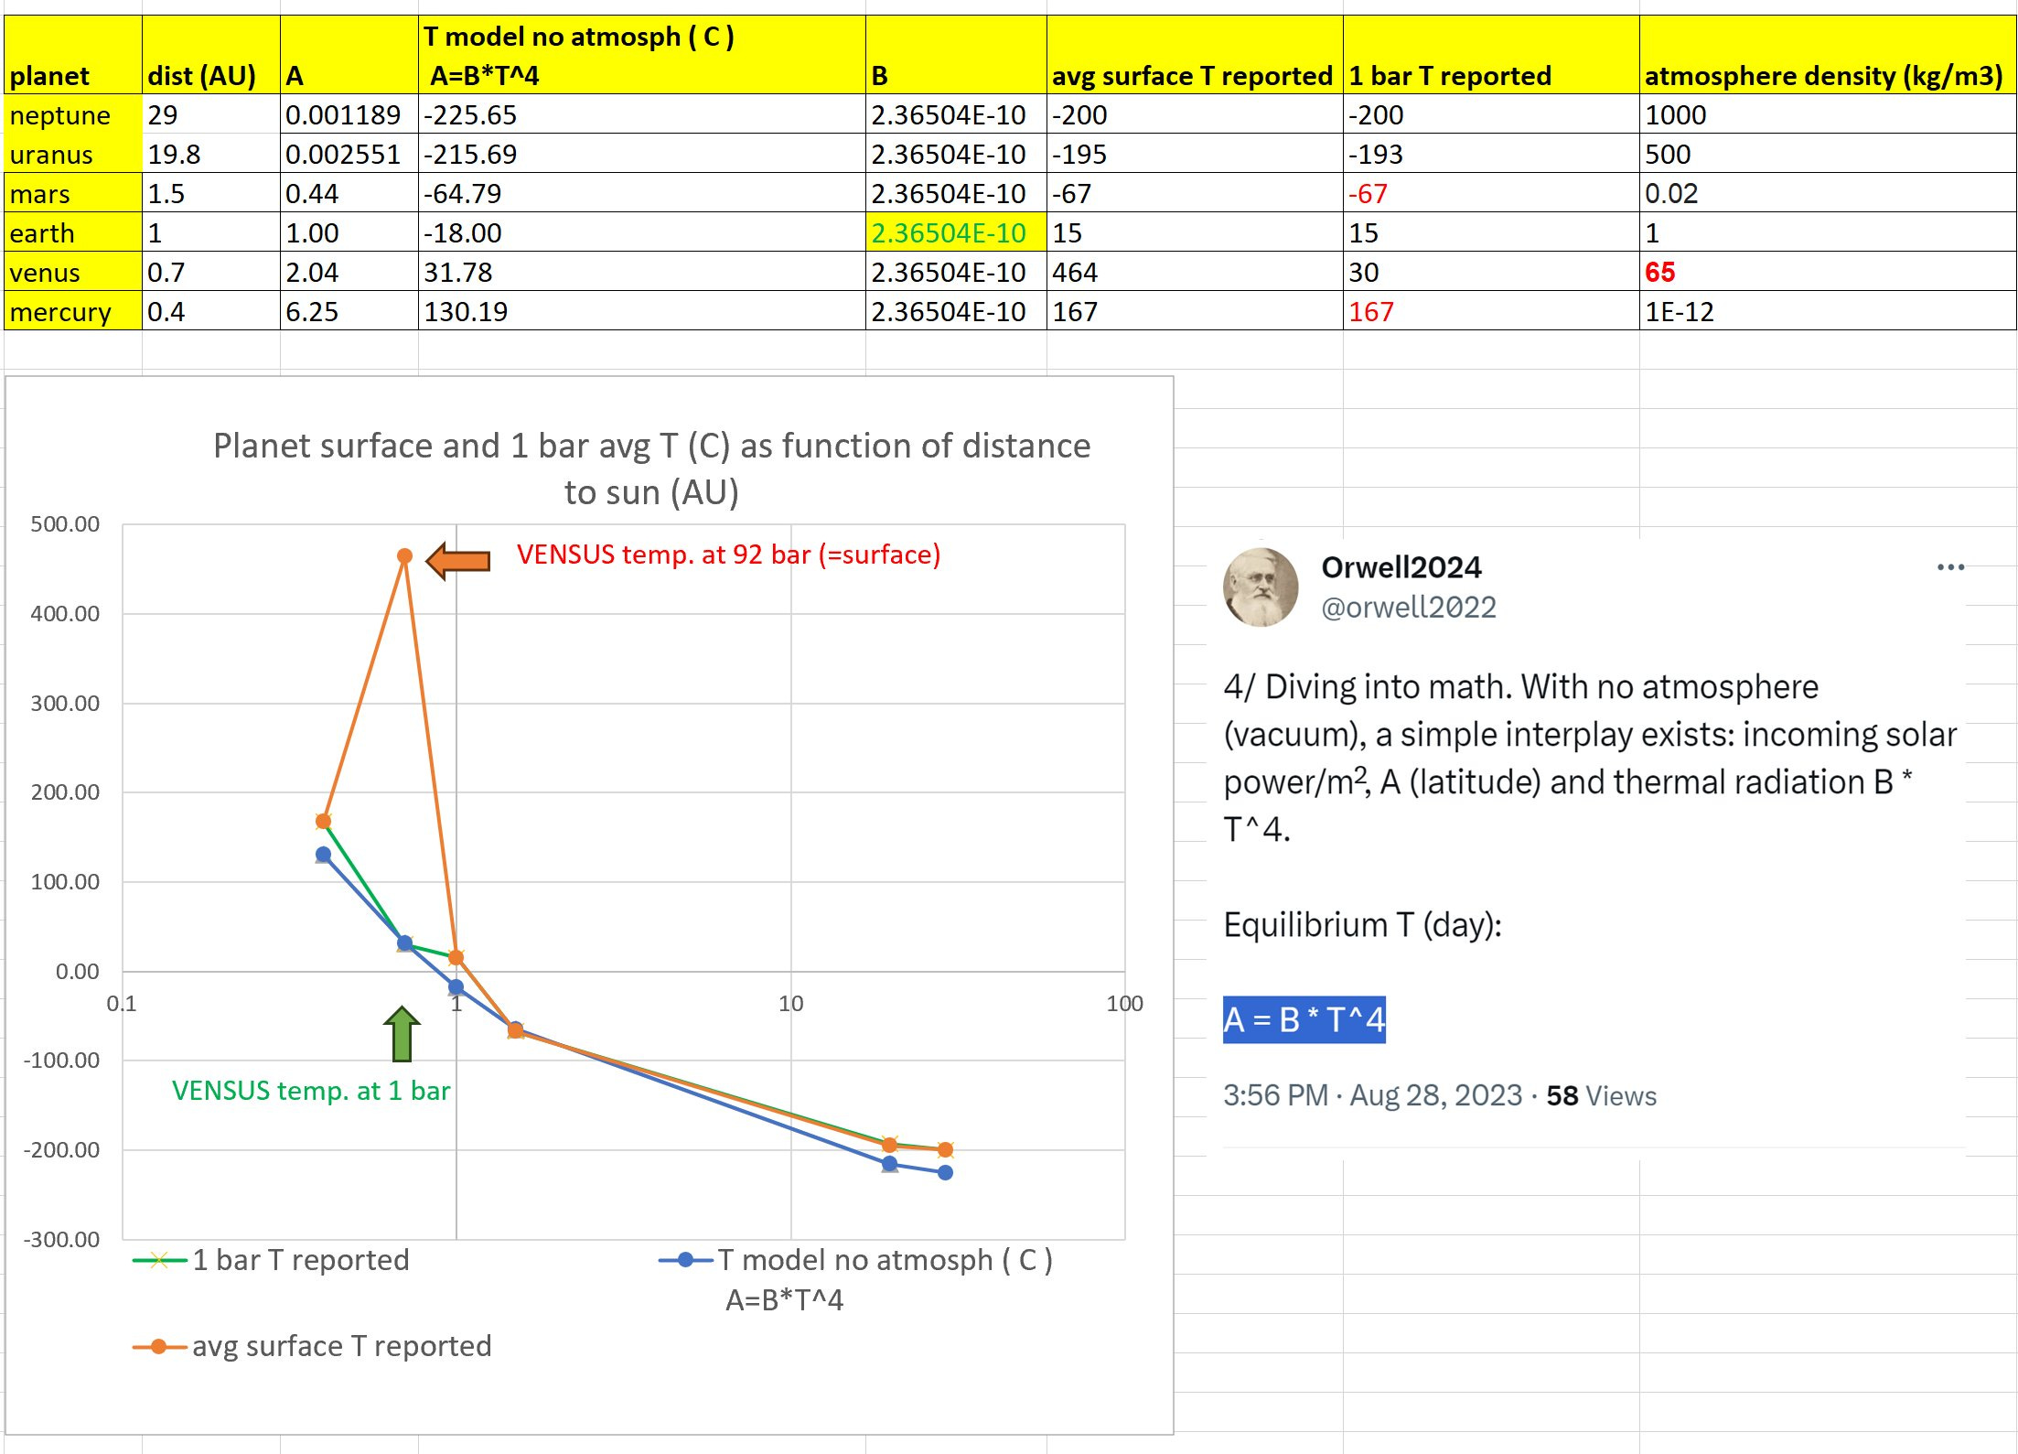Click the red label 'VENSUS temp. at 92 bar (=surface)'
2018x1454 pixels.
(728, 555)
